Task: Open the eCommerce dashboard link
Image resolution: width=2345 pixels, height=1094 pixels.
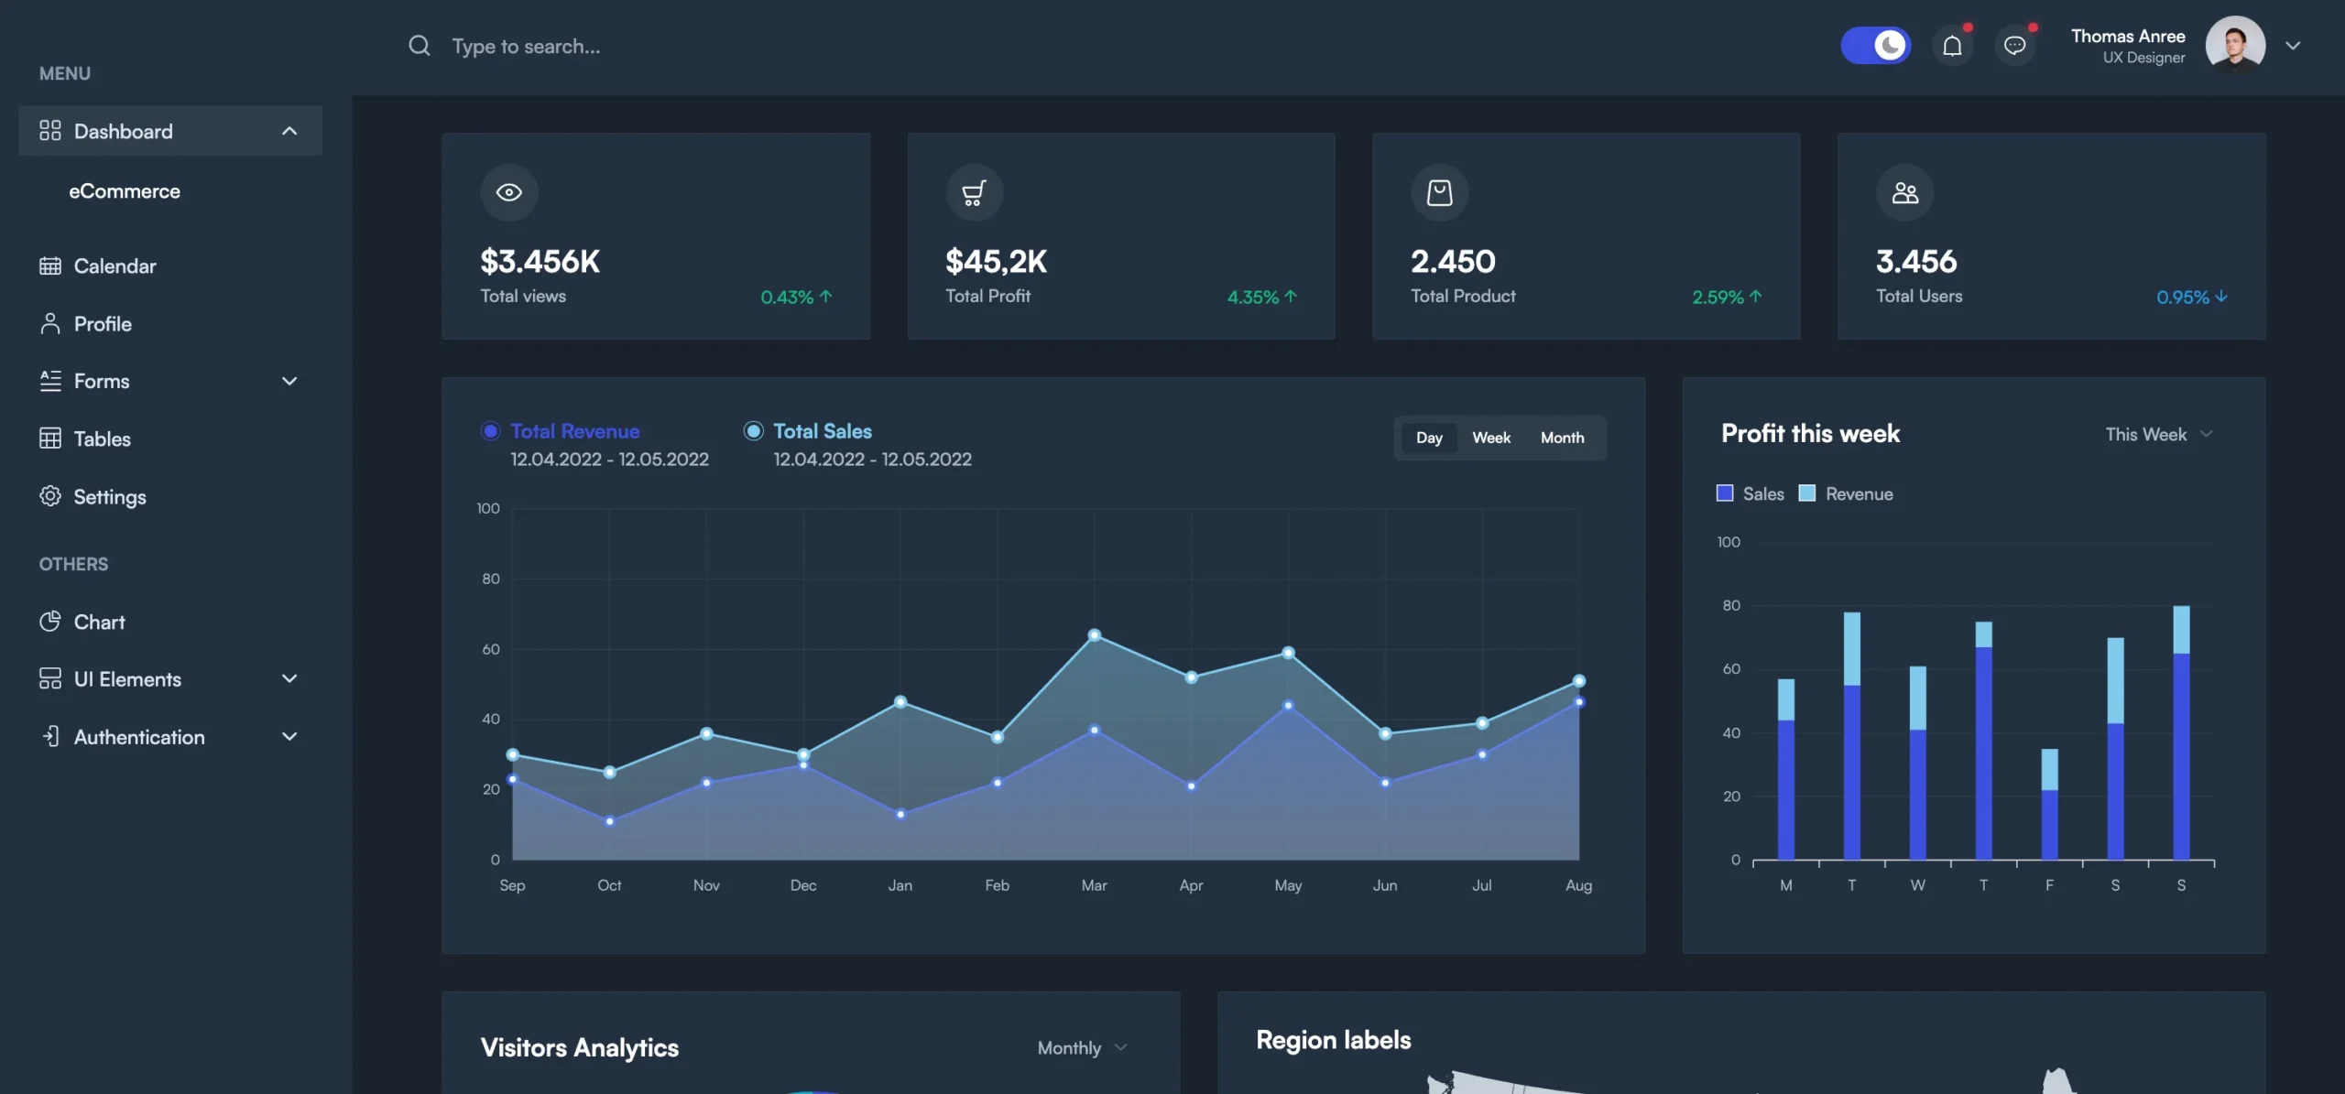Action: (x=125, y=190)
